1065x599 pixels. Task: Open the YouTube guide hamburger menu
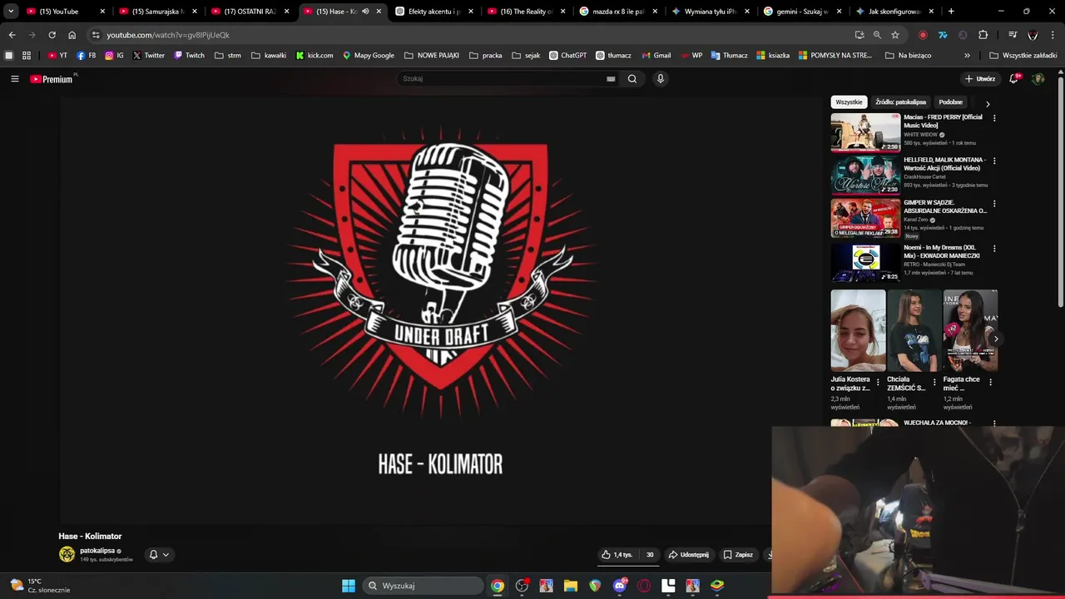[x=14, y=79]
